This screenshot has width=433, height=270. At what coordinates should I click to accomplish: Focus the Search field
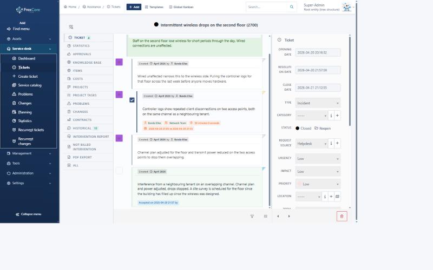tap(266, 7)
